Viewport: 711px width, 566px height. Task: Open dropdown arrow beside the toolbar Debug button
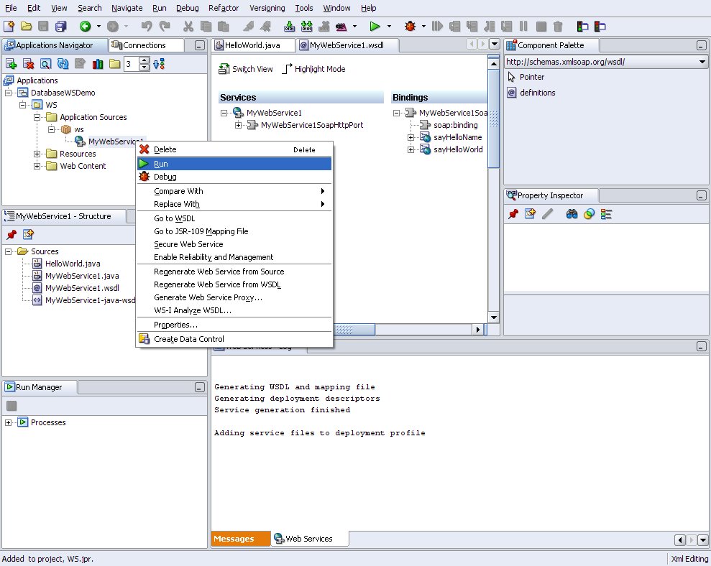(x=423, y=27)
